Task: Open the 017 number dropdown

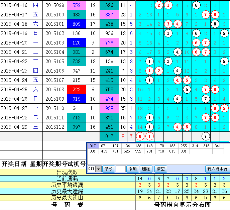Action: coord(98,169)
